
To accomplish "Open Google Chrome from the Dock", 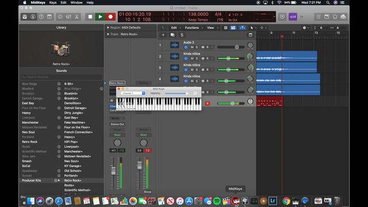I will point(286,201).
